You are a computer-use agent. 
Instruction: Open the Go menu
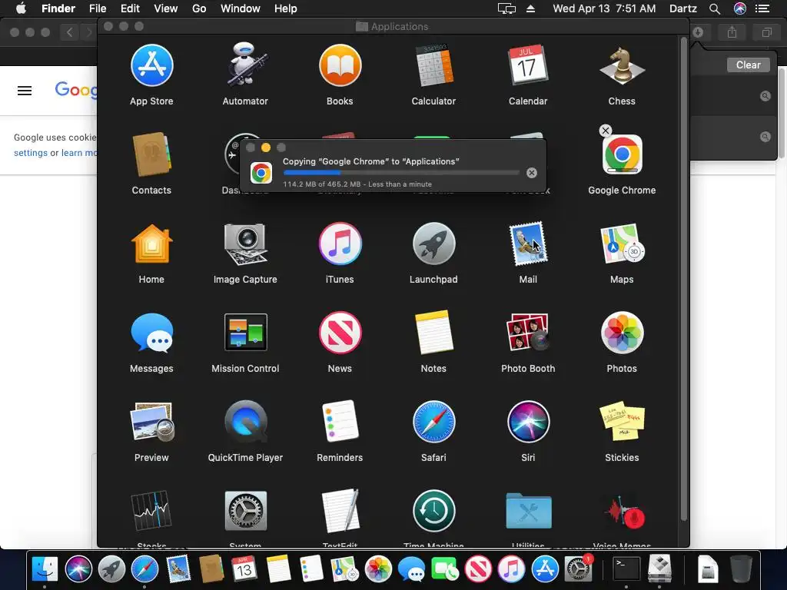coord(199,8)
